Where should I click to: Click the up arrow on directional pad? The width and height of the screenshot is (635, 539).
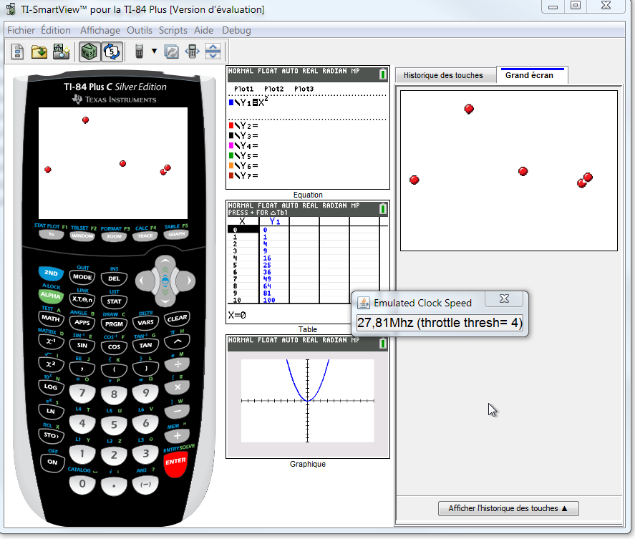click(x=165, y=263)
